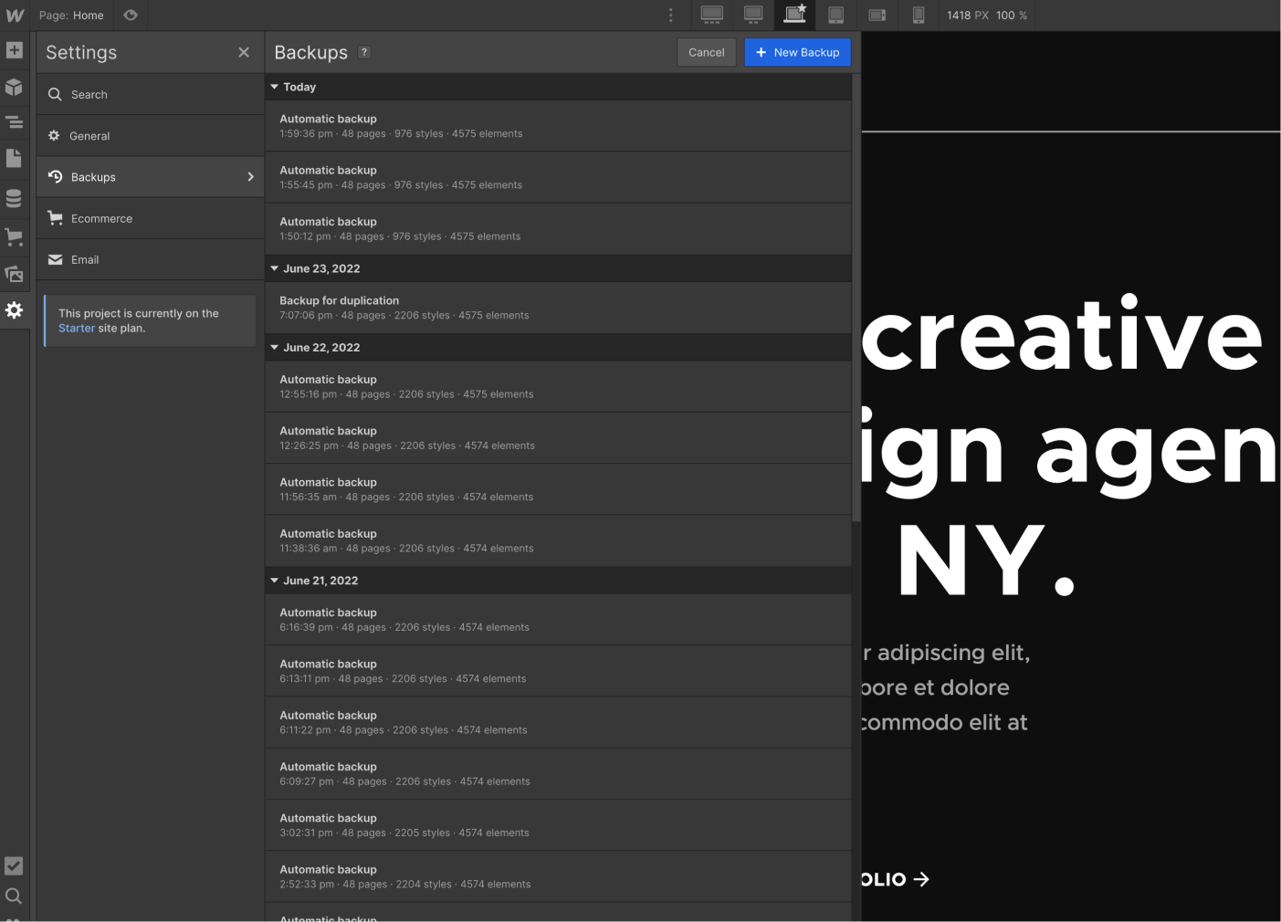1281x922 pixels.
Task: Click the NY. heading on canvas
Action: tap(986, 560)
